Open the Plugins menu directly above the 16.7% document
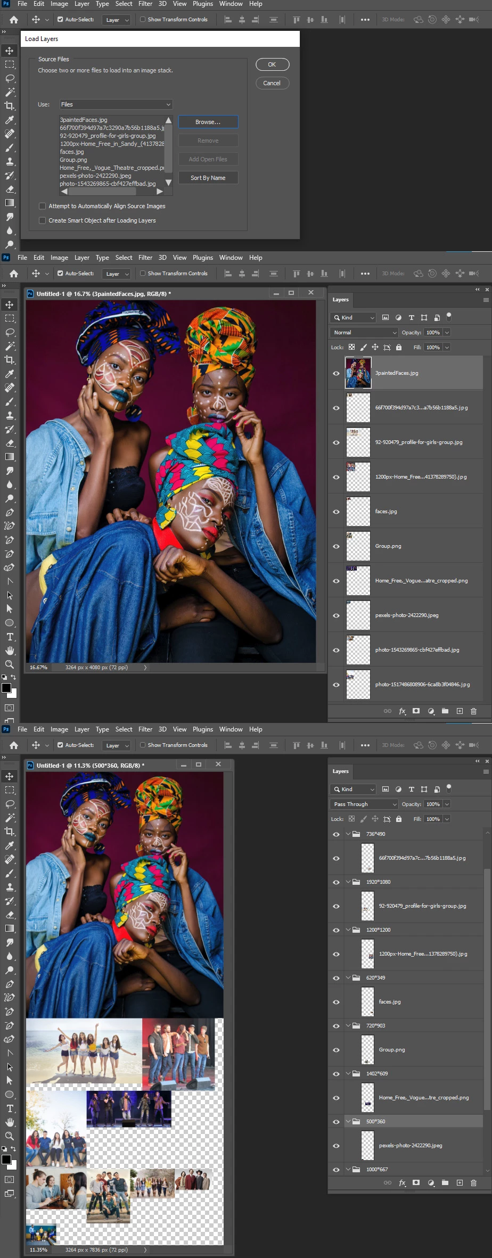Viewport: 492px width, 1258px height. point(203,258)
